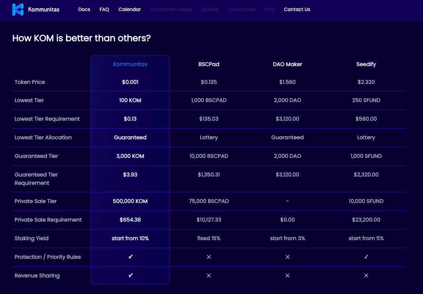The height and width of the screenshot is (294, 423).
Task: Open the Docs menu item
Action: (84, 9)
